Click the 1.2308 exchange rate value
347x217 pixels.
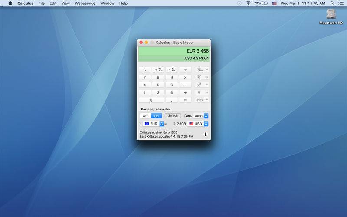tap(180, 124)
